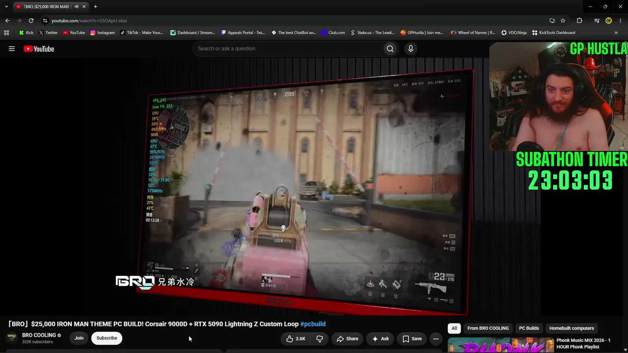Click the install app icon in address bar
Screen dimensions: 628x353
pos(552,21)
